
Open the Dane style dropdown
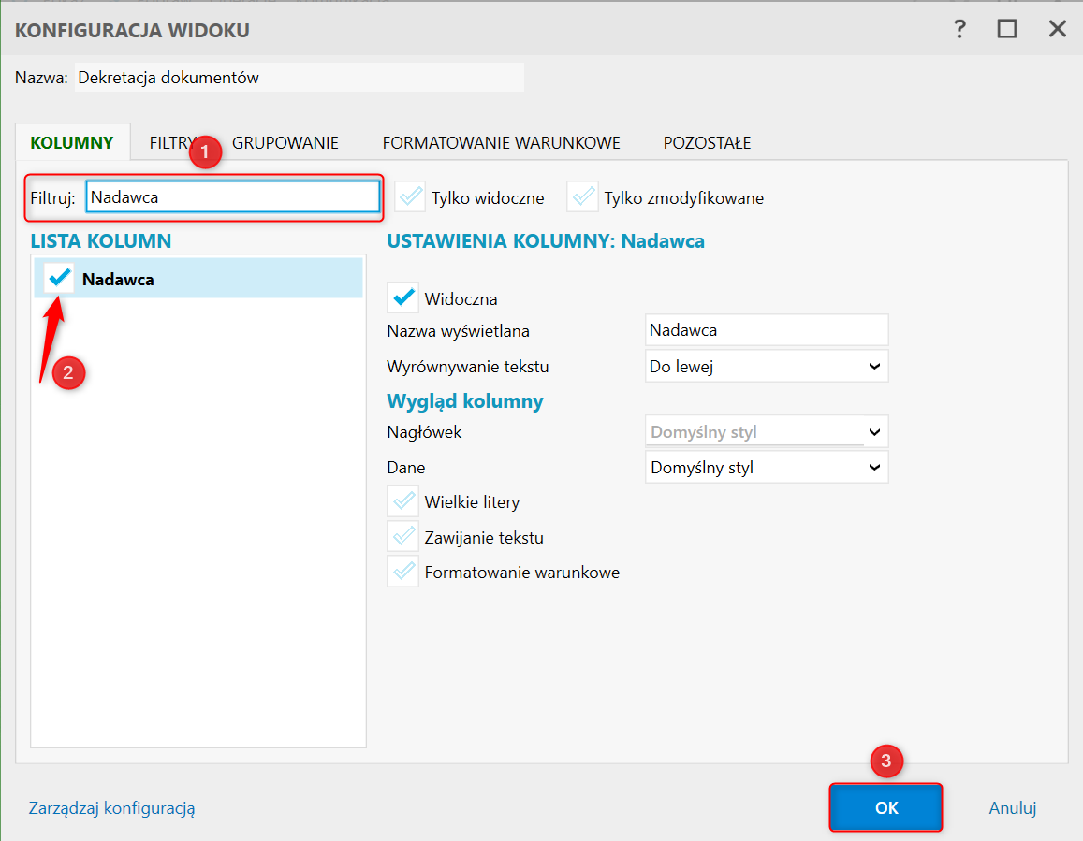point(767,467)
